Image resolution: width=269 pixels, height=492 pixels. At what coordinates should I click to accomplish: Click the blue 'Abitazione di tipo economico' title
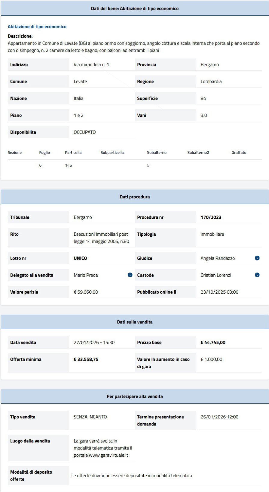pyautogui.click(x=37, y=27)
